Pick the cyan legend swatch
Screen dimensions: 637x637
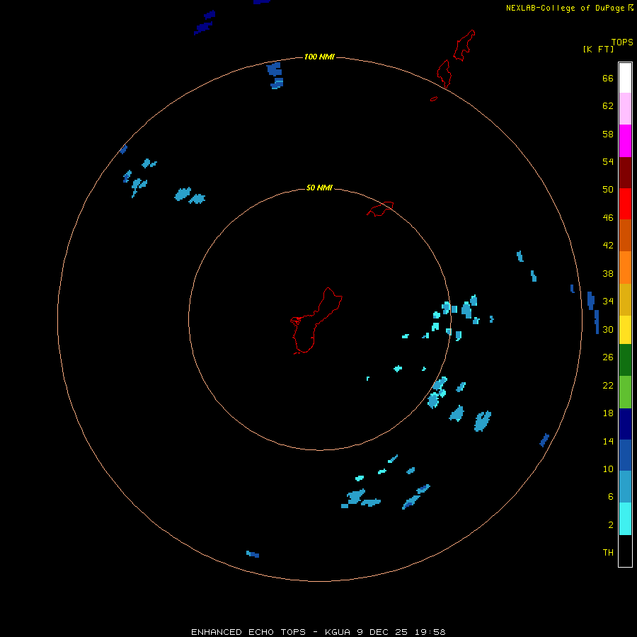coord(625,519)
